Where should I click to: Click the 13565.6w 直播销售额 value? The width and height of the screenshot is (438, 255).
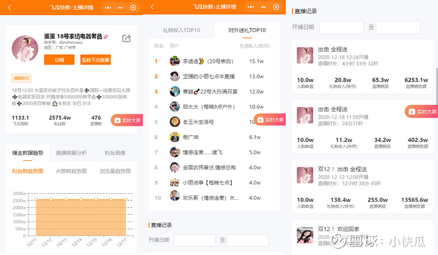(414, 200)
